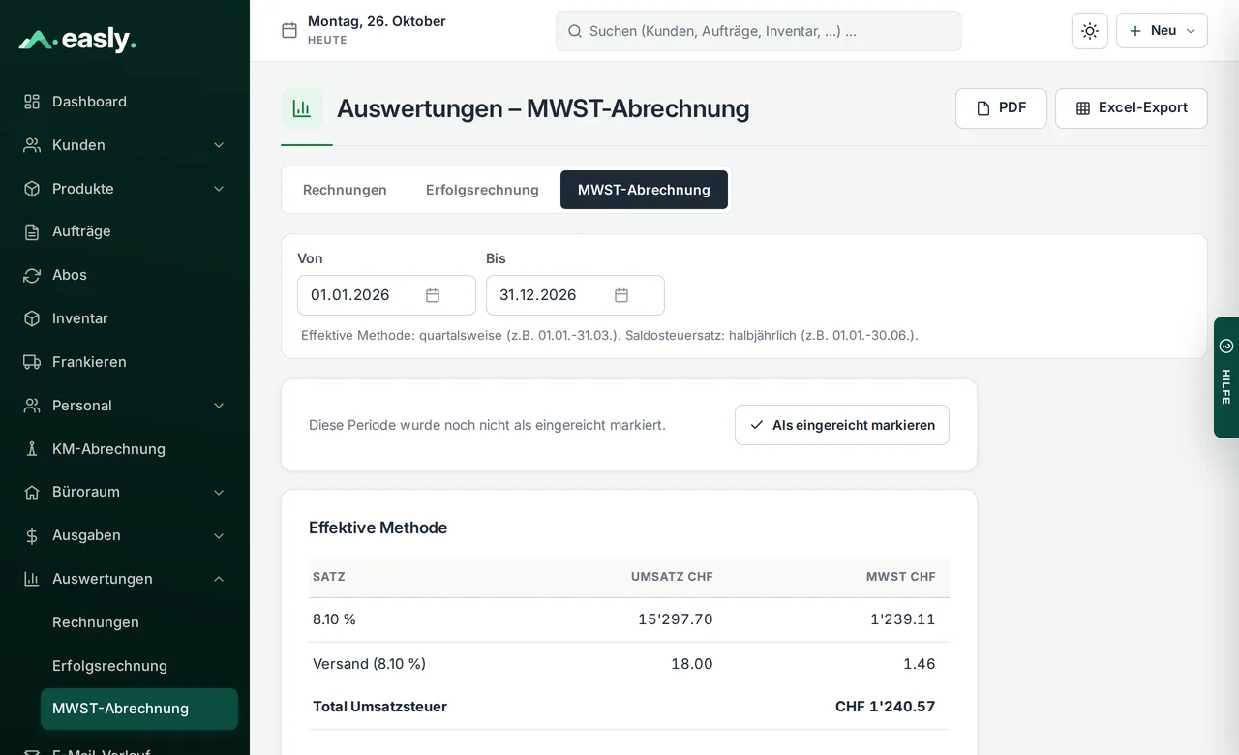Click the calendar icon beside today's date

pos(289,30)
